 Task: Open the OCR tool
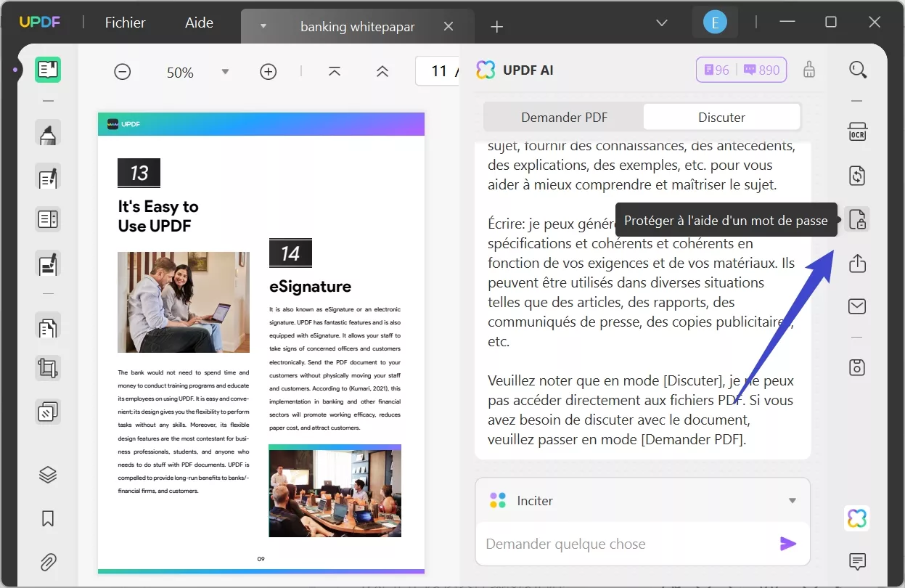(x=857, y=131)
